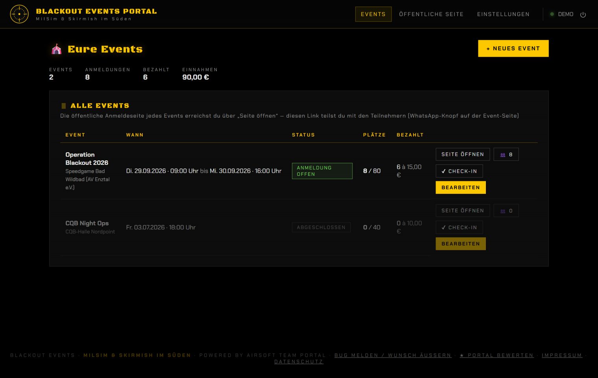
Task: Go to Öffentliche Seite
Action: pyautogui.click(x=431, y=14)
